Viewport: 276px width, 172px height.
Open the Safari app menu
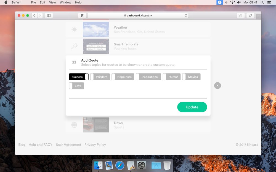click(x=16, y=2)
